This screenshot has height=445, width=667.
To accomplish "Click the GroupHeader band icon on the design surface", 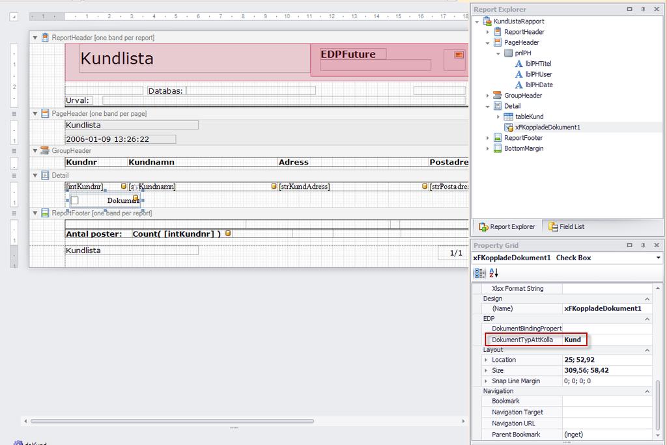I will (45, 150).
